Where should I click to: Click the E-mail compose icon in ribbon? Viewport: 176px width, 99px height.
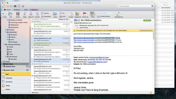[4, 14]
